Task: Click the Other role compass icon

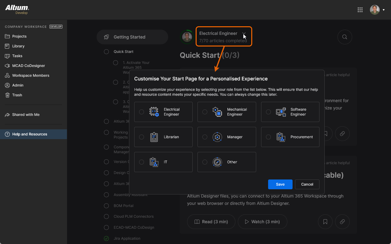Action: (217, 162)
